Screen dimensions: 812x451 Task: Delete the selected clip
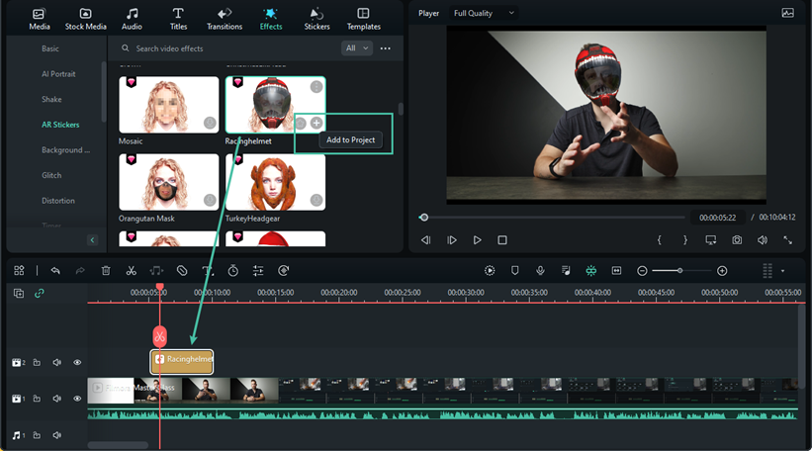pos(106,270)
